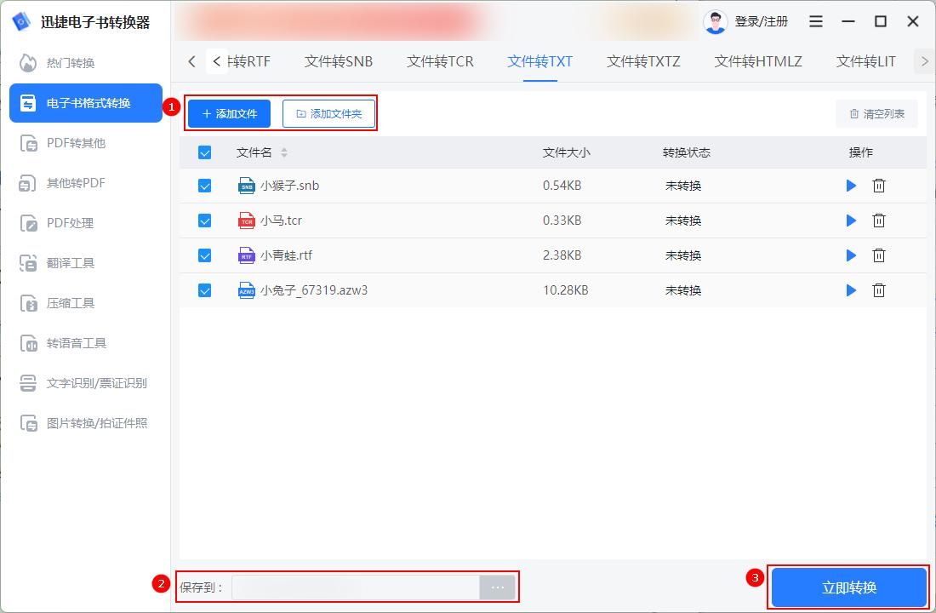Open 压缩工具 in the sidebar
The height and width of the screenshot is (613, 936).
tap(86, 303)
